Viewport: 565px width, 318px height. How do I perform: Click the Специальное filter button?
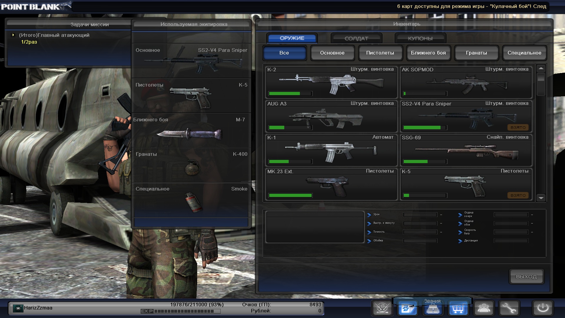click(x=524, y=53)
